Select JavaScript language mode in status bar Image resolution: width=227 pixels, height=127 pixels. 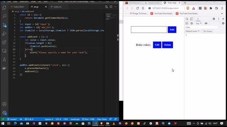coord(75,119)
